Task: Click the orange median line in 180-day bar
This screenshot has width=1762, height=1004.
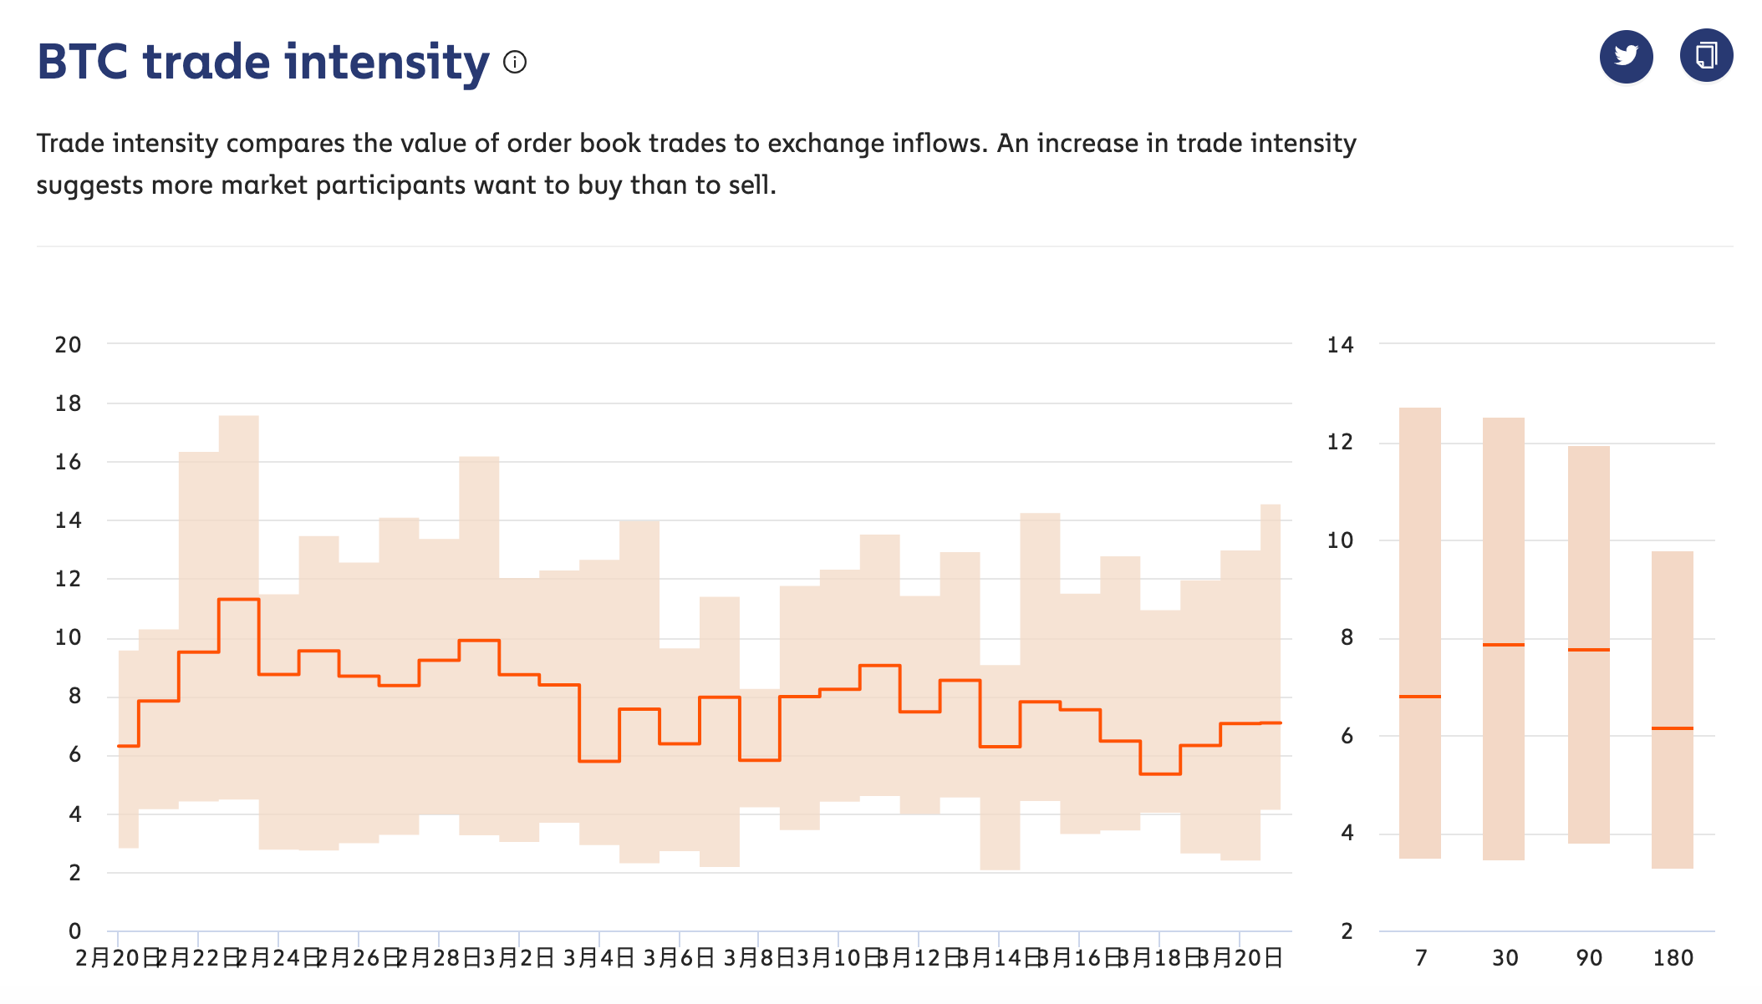Action: click(1672, 728)
